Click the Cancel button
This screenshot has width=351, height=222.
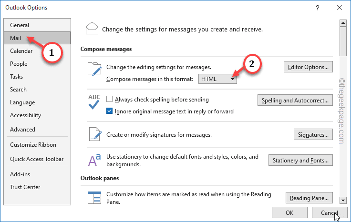(330, 212)
